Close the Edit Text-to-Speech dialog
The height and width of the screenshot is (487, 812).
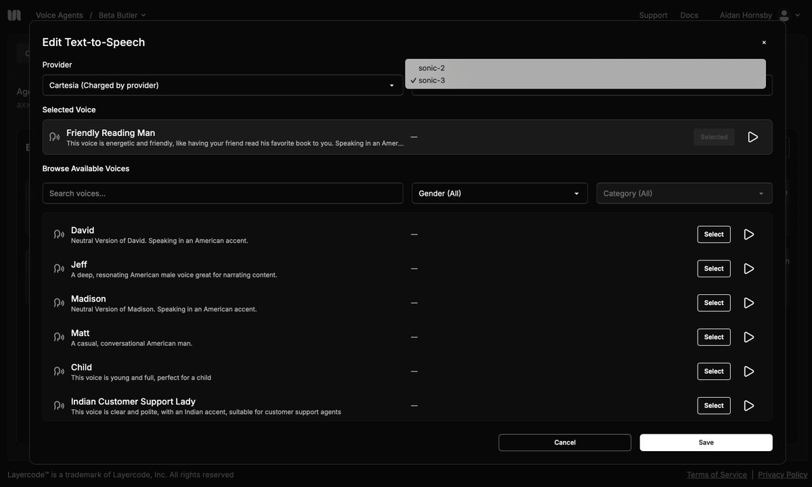click(x=764, y=43)
